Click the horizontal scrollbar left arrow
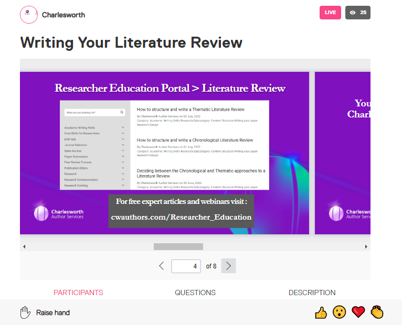Screen dimensions: 402x325 click(x=24, y=246)
